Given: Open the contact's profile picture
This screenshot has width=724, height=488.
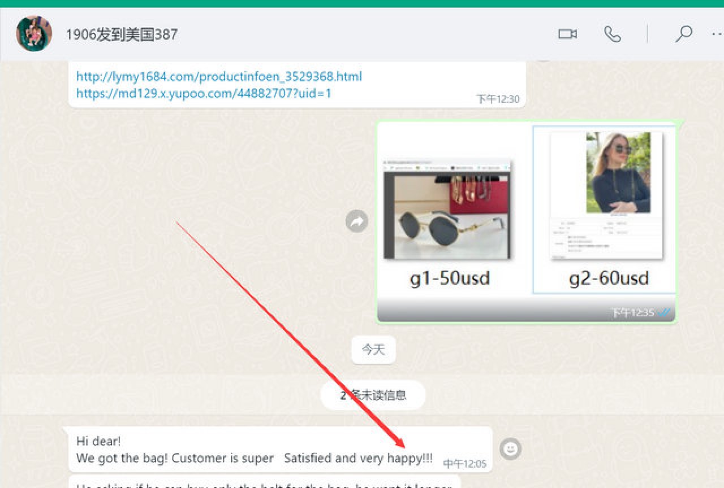Looking at the screenshot, I should (x=34, y=34).
